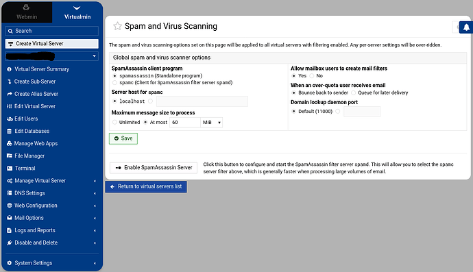Expand Manage Virtual Server submenu arrow
The width and height of the screenshot is (473, 272).
click(95, 181)
